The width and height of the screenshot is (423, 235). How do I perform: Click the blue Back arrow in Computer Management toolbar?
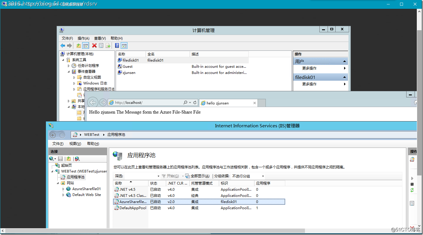(x=63, y=45)
